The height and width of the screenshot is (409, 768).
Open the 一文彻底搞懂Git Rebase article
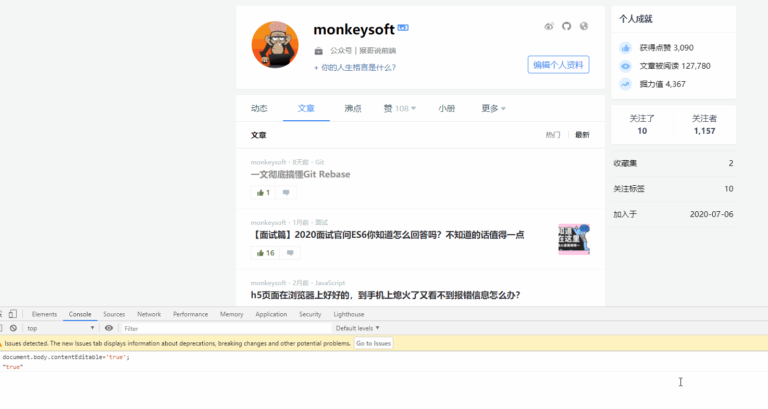tap(301, 174)
